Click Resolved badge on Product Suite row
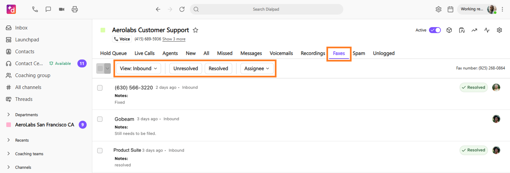 coord(474,150)
